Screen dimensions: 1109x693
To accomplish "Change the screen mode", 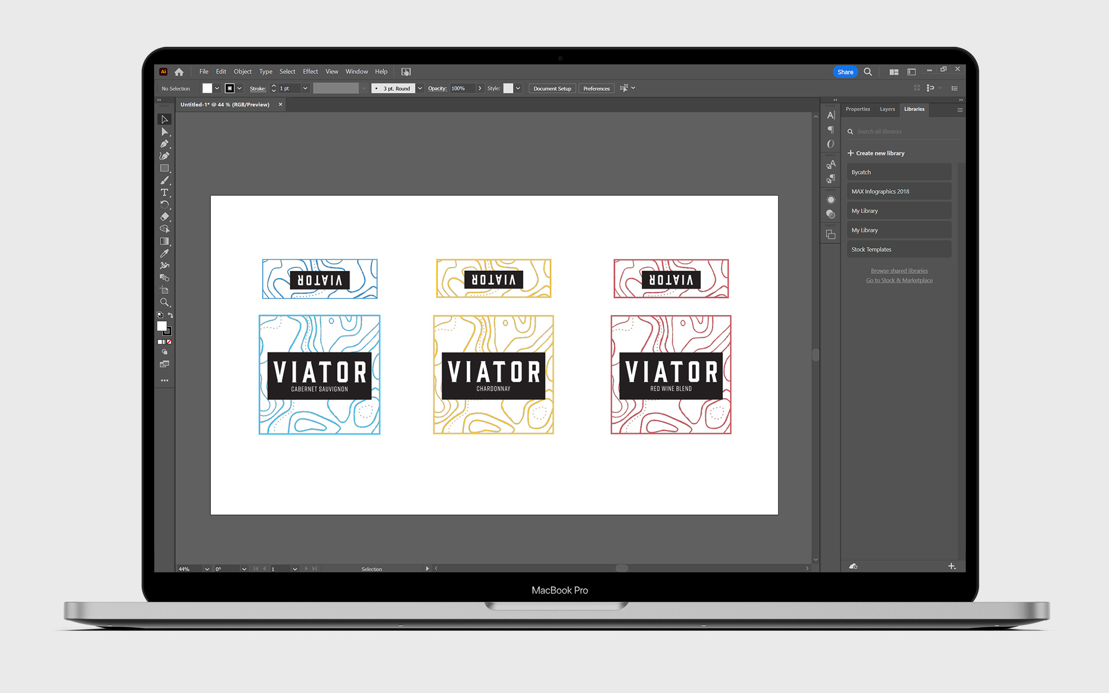I will (x=165, y=364).
